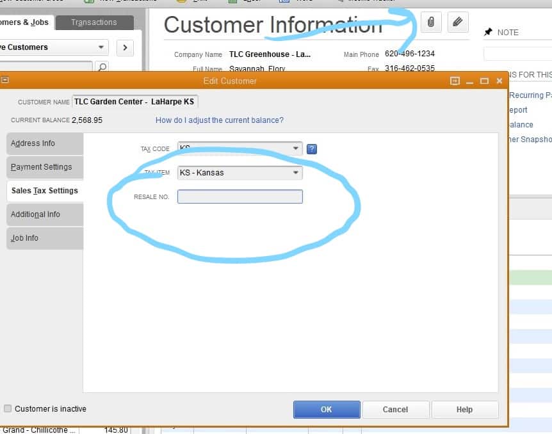Click the Help button

pyautogui.click(x=465, y=410)
